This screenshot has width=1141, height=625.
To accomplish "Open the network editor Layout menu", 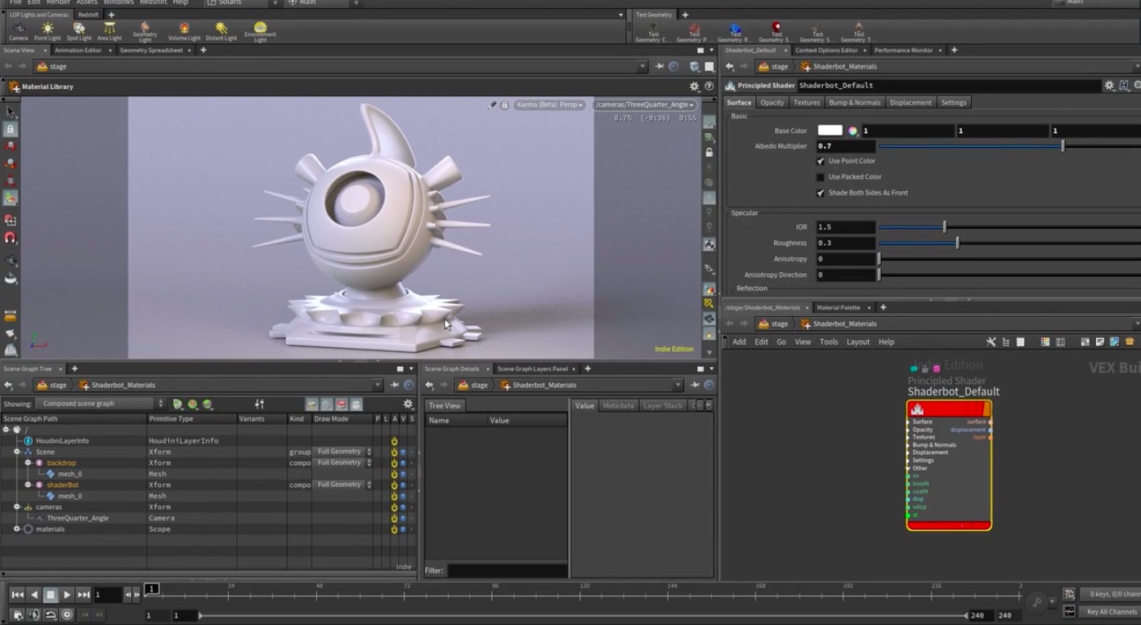I will pyautogui.click(x=857, y=342).
